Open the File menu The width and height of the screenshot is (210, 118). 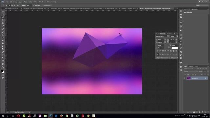[x=7, y=2]
